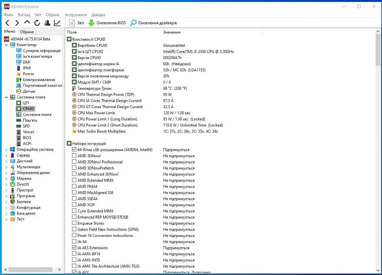Screen dimensions: 382x275
Task: Click the Поле column header
Action: (x=113, y=32)
